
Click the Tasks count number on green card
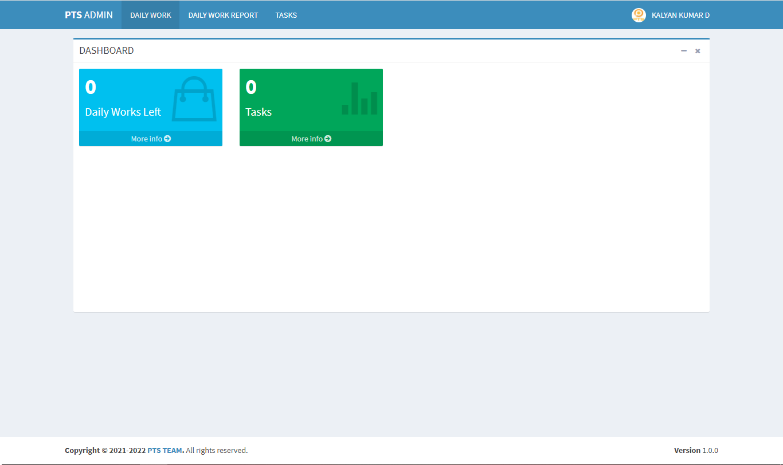pyautogui.click(x=251, y=87)
